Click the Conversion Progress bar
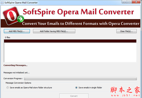This screenshot has width=142, height=98. [80, 79]
